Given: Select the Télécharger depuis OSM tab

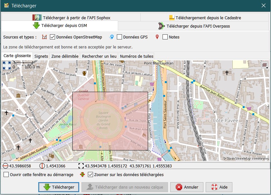Looking at the screenshot, I should 60,26.
